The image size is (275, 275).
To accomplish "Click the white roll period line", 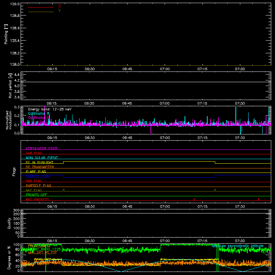I will coord(146,82).
